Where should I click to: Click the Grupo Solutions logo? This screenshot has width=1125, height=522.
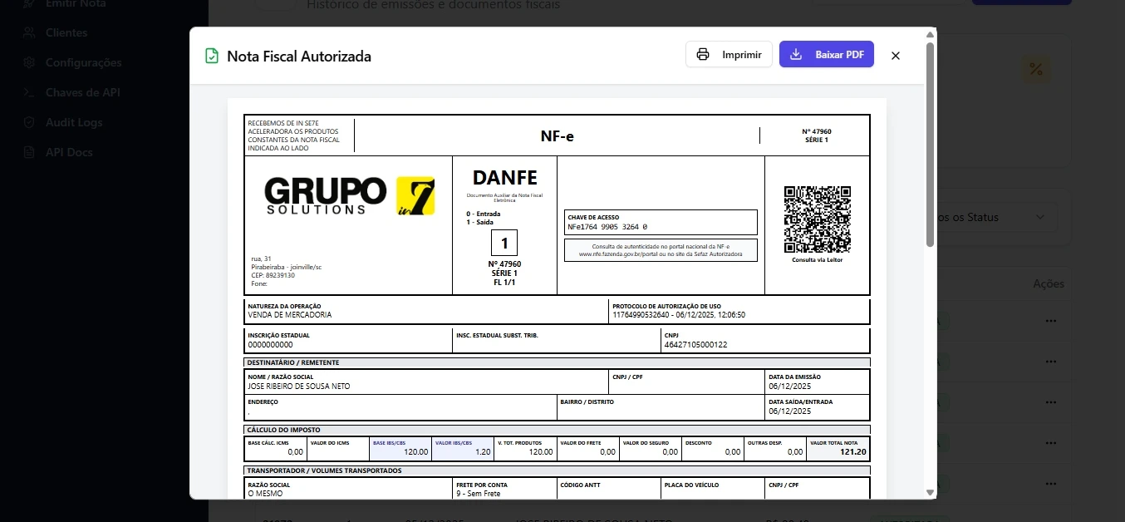click(x=349, y=197)
